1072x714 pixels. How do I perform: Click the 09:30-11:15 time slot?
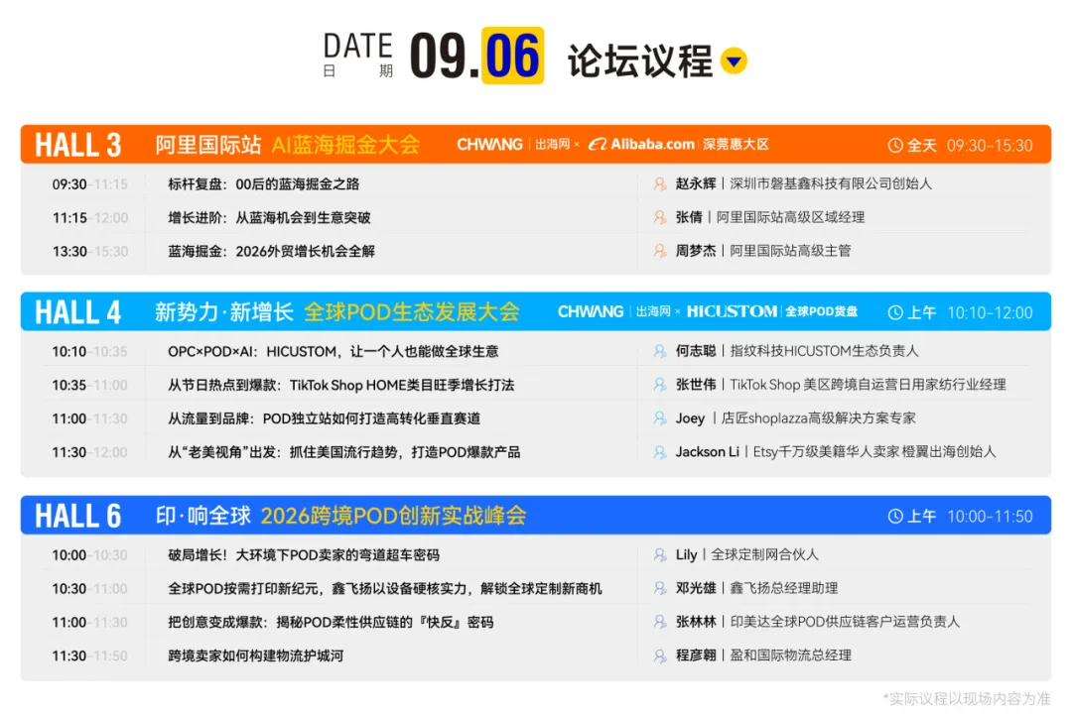[x=90, y=184]
